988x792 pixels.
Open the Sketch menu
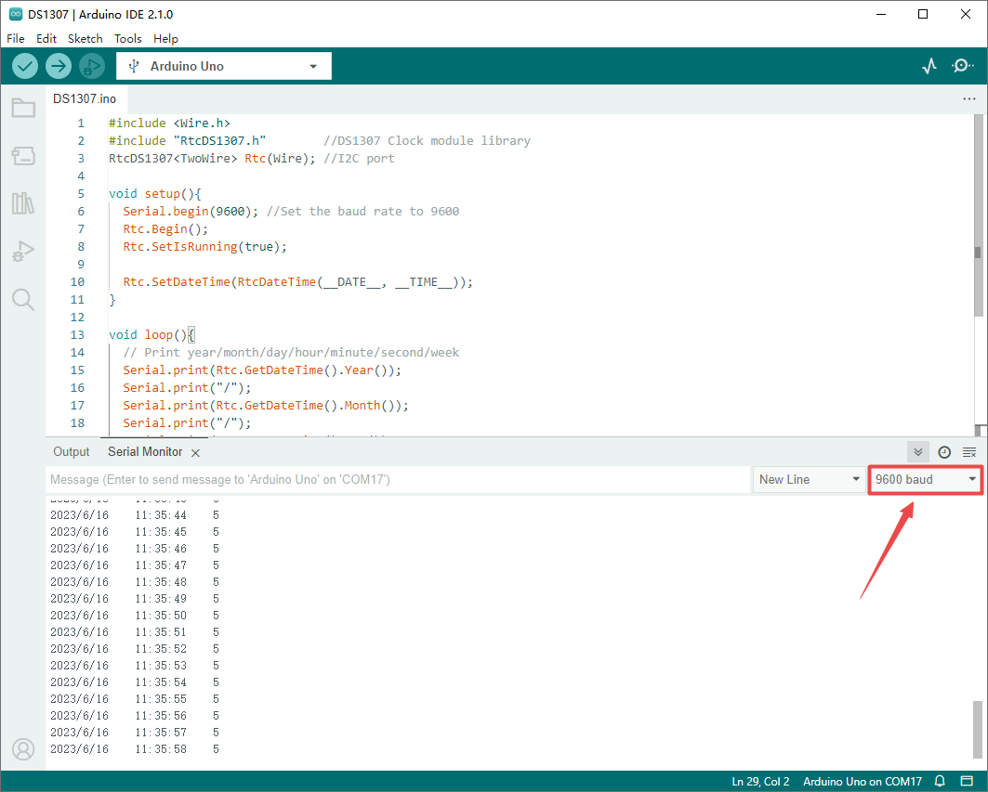coord(86,38)
